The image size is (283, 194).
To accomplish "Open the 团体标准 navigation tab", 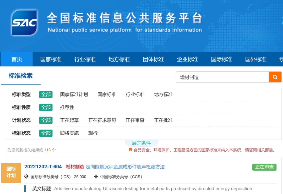I will (153, 59).
